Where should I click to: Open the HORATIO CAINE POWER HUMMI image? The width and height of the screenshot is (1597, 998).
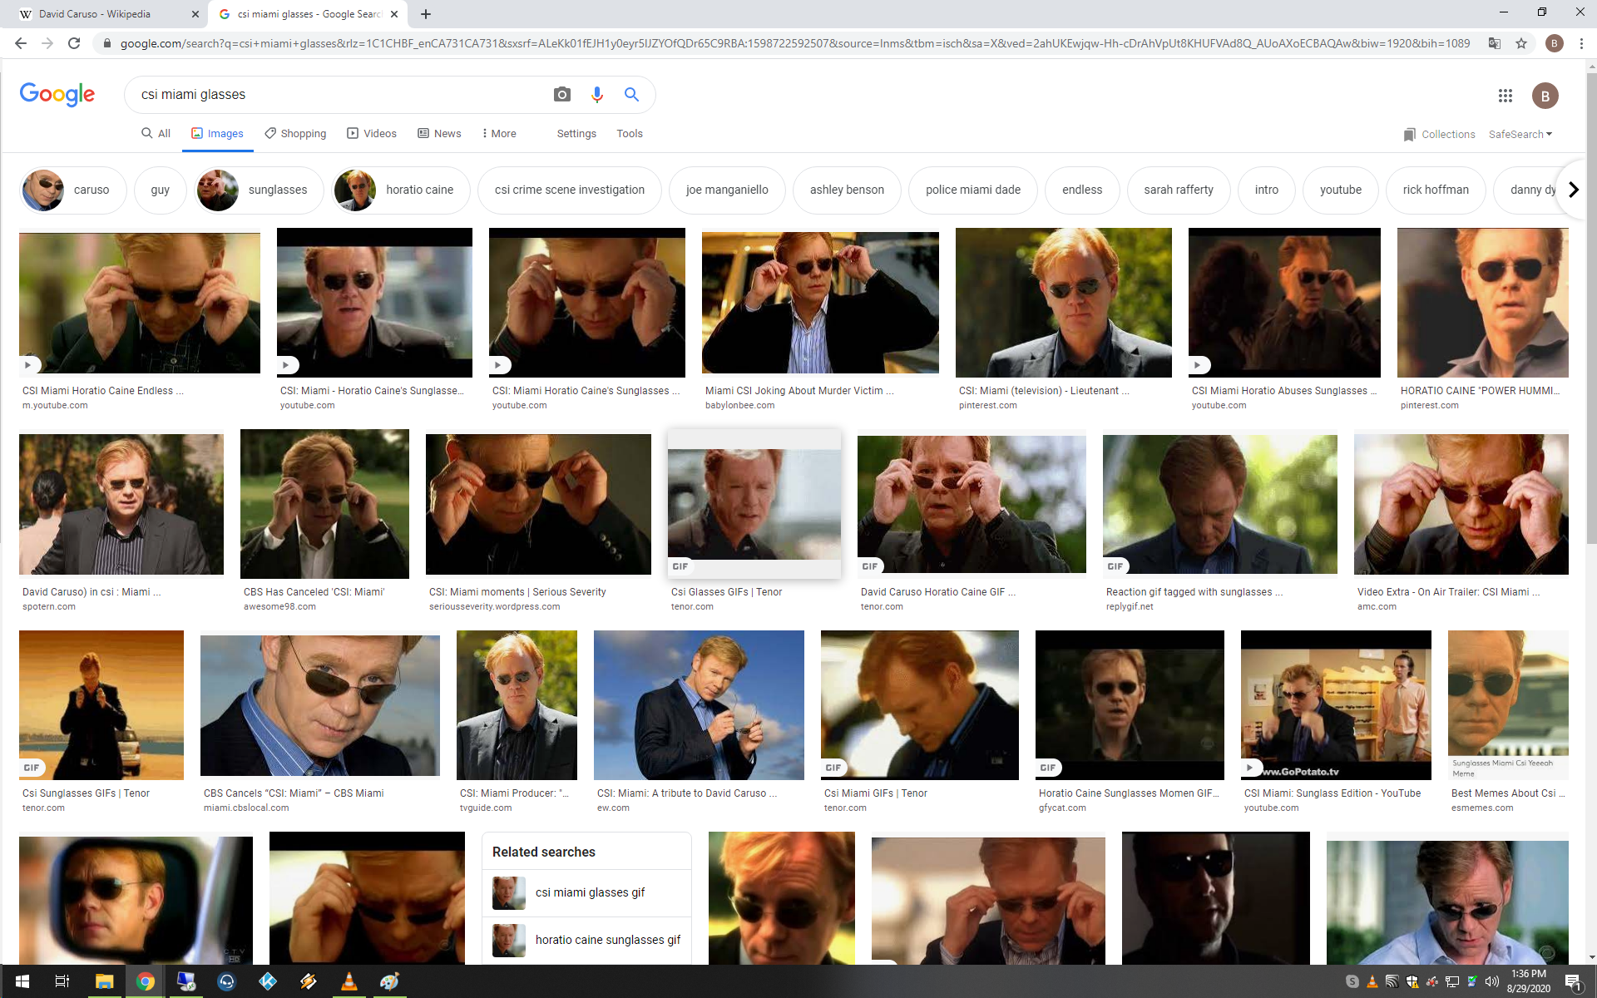(x=1483, y=303)
